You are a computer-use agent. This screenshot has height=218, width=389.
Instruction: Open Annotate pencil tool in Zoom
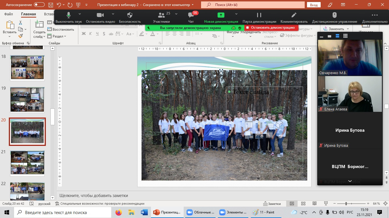(294, 15)
